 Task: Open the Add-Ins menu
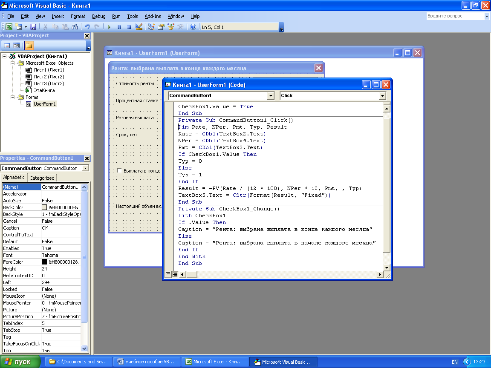(153, 16)
